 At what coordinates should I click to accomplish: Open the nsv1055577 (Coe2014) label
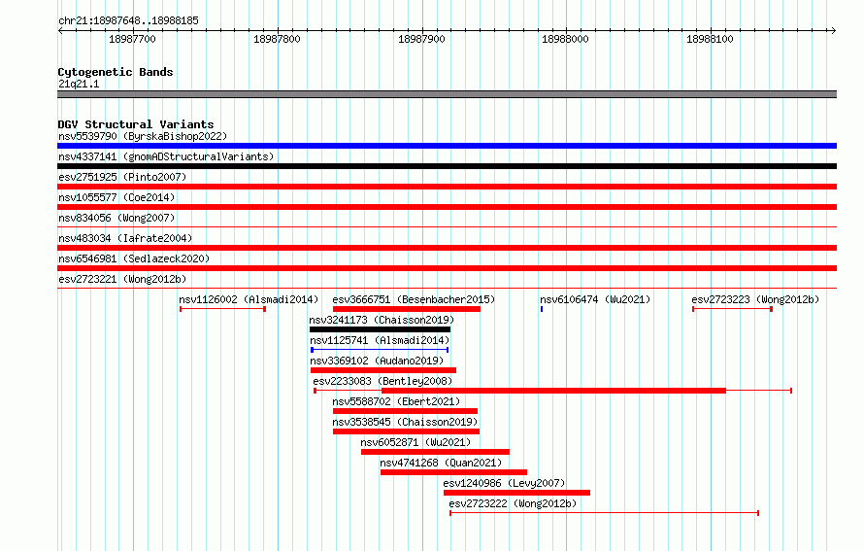(116, 197)
